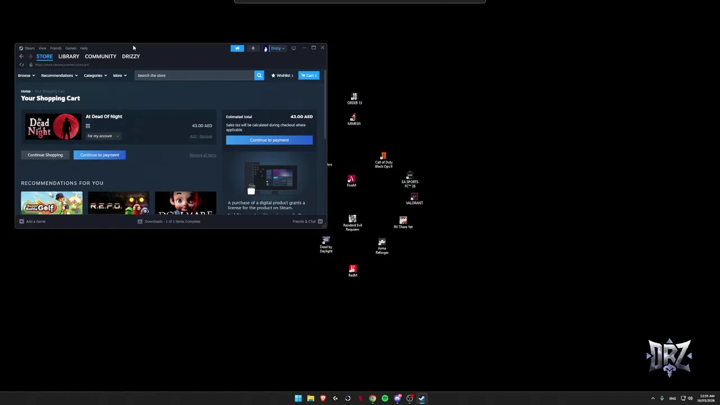Select the RV There Yet desktop icon

point(403,222)
